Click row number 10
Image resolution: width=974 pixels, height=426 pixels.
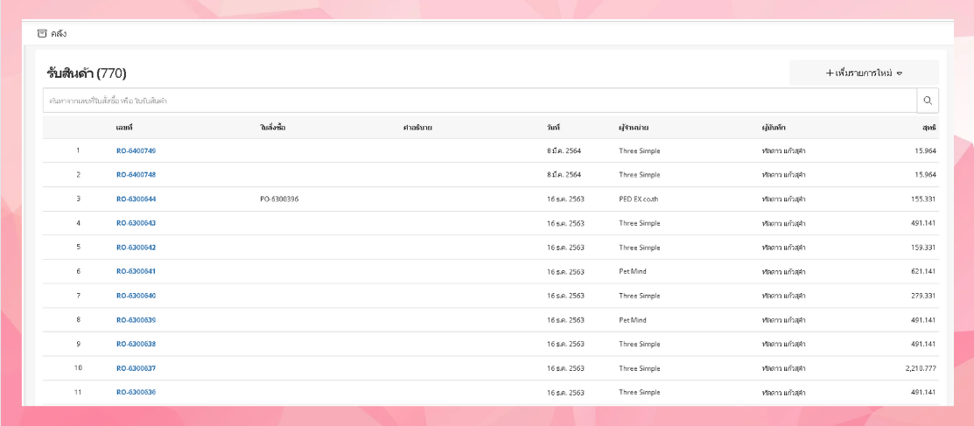coord(78,368)
